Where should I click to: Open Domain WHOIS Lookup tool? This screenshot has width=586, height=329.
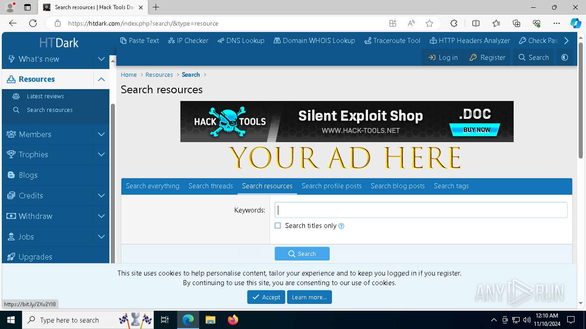click(x=315, y=41)
